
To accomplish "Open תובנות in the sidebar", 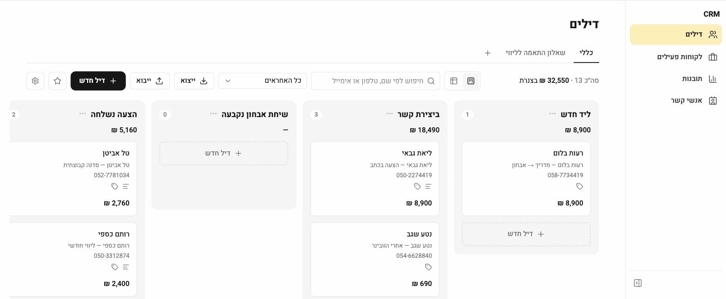I will (676, 79).
